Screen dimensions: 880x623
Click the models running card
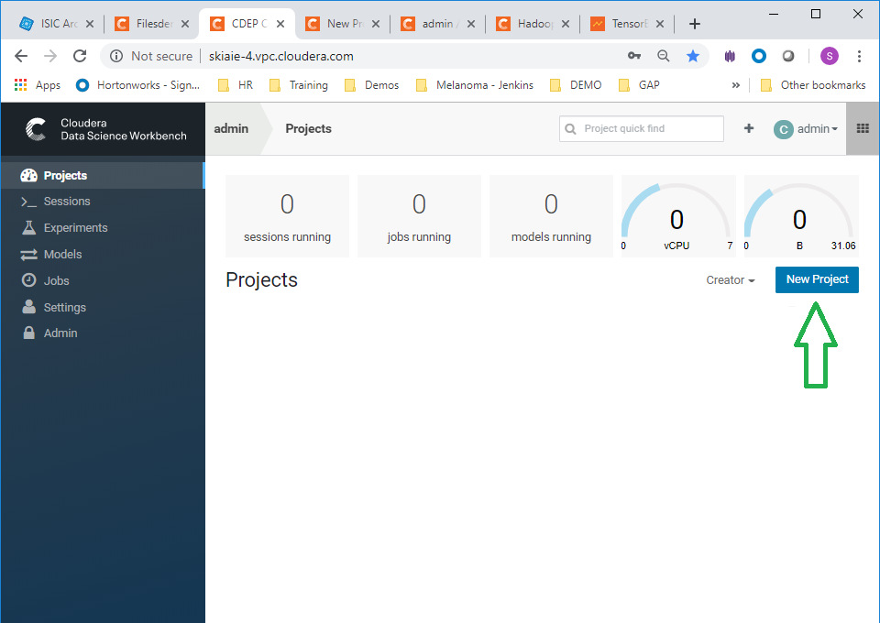pyautogui.click(x=551, y=216)
